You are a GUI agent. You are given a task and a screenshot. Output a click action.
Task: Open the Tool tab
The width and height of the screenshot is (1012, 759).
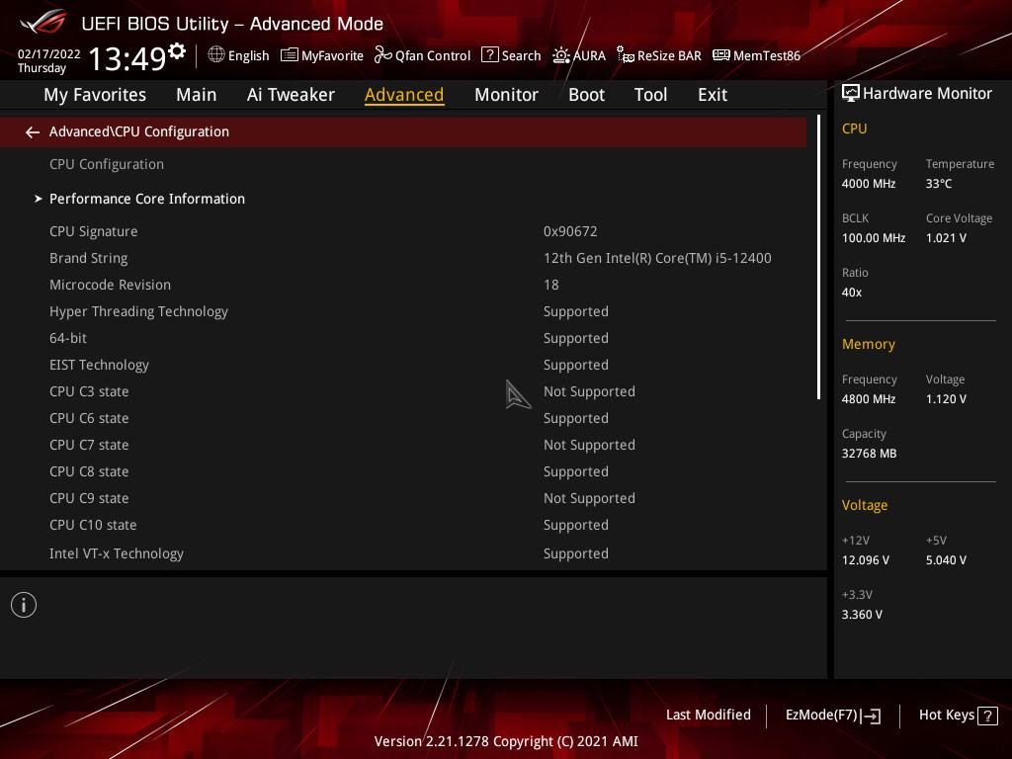[650, 95]
